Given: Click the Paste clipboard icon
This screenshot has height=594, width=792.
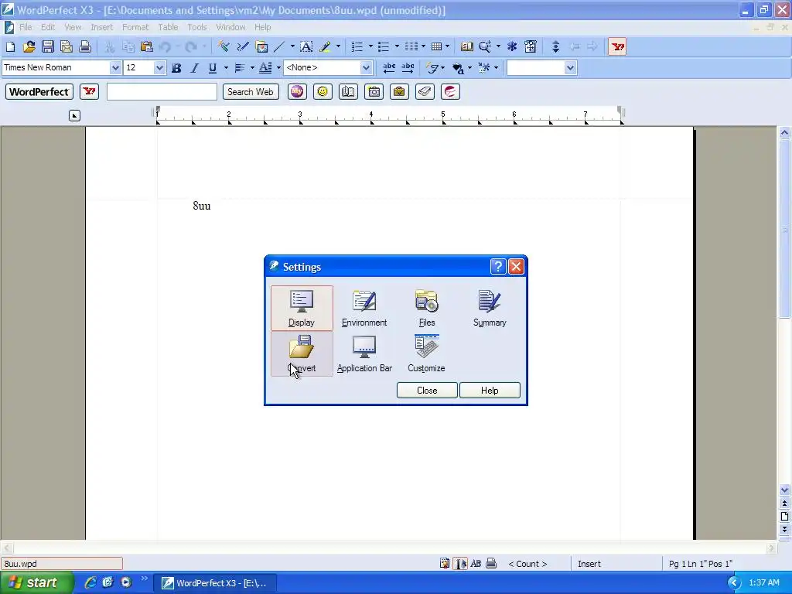Looking at the screenshot, I should (x=146, y=47).
